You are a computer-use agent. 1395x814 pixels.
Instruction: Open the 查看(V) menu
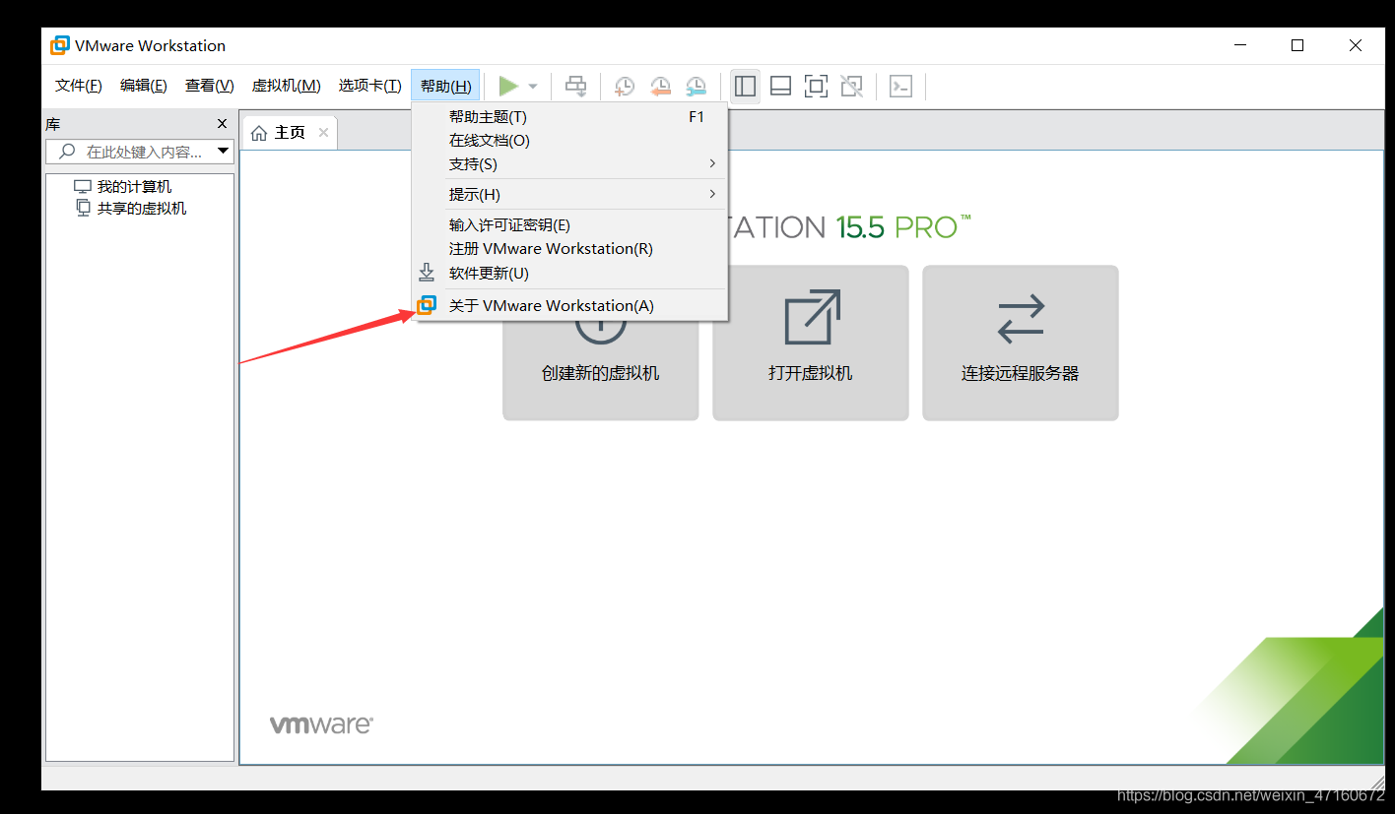[210, 86]
